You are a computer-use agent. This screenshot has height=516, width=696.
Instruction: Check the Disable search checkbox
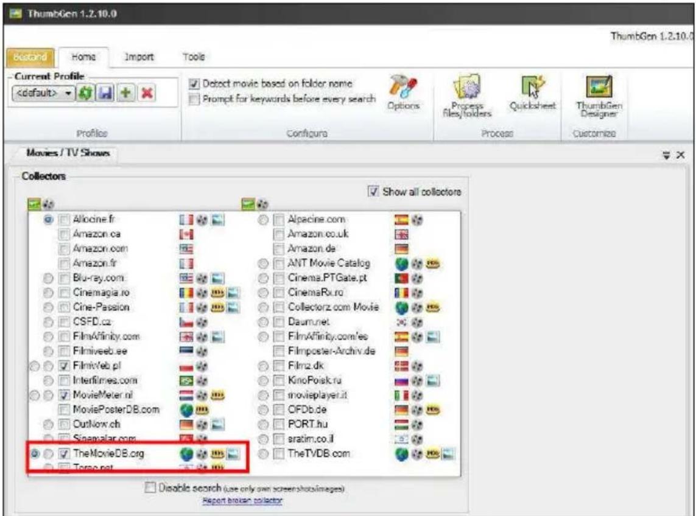[150, 487]
